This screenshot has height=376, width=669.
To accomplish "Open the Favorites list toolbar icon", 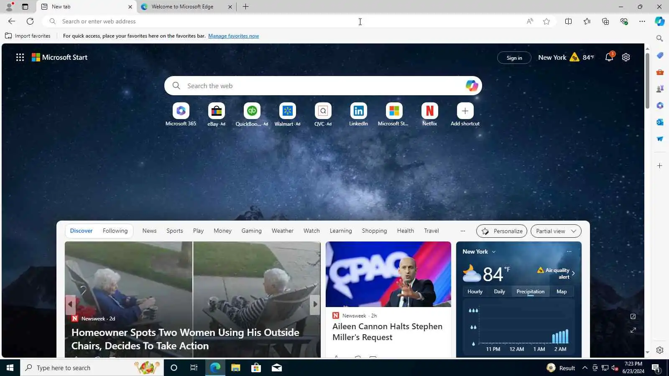I will pyautogui.click(x=587, y=21).
